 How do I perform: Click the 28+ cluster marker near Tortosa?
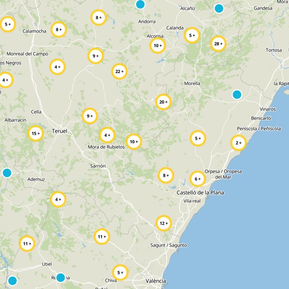tap(218, 43)
